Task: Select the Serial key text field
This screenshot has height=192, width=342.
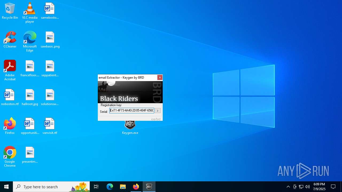Action: (132, 110)
